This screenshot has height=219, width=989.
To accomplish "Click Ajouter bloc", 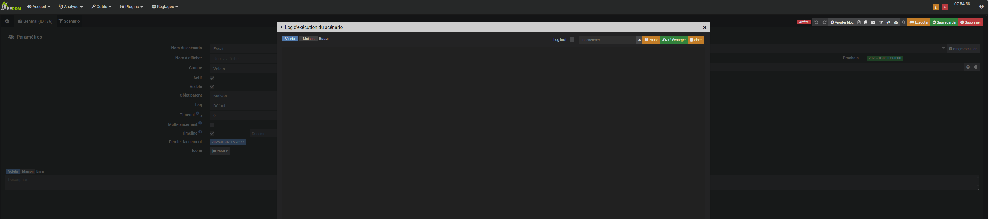I will pyautogui.click(x=842, y=22).
